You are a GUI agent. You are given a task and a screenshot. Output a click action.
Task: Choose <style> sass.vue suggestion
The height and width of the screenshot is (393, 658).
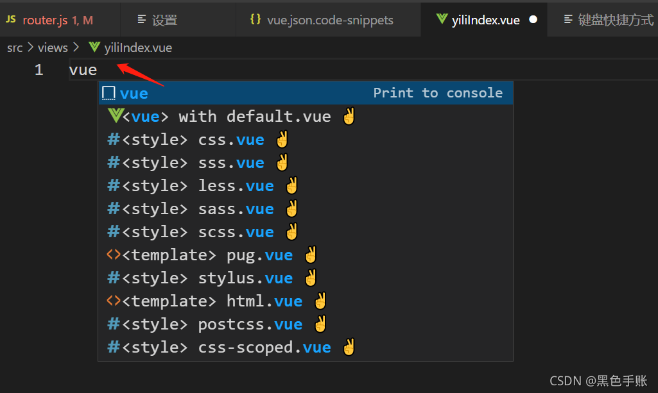306,208
